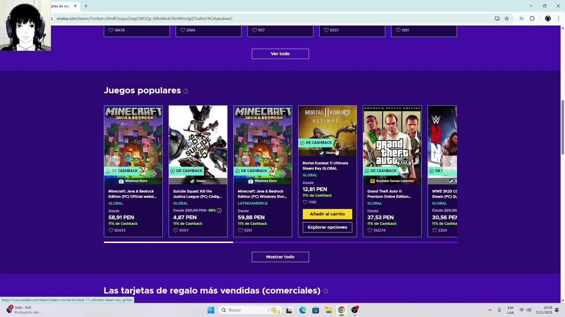
Task: Click the page vertical scrollbar thumb
Action: 562,128
